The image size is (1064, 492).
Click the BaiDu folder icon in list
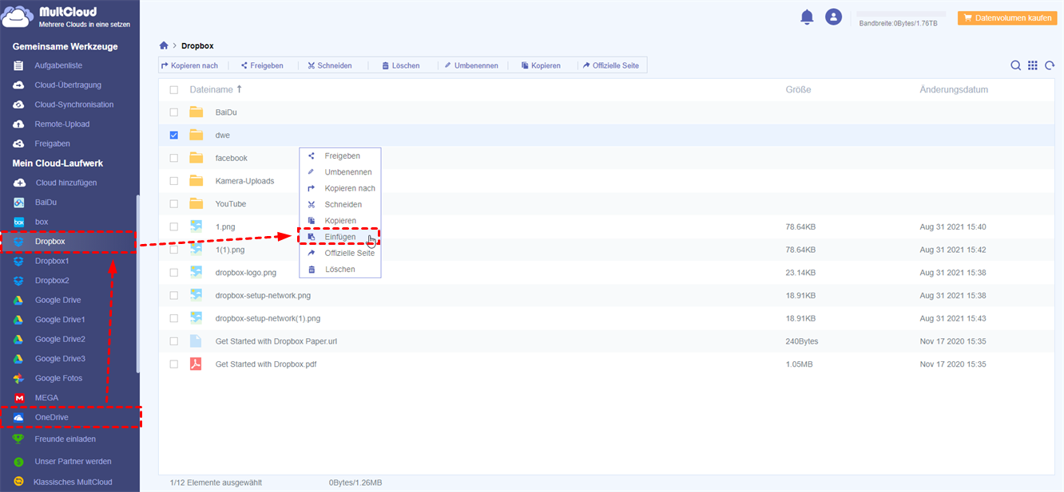click(x=197, y=112)
